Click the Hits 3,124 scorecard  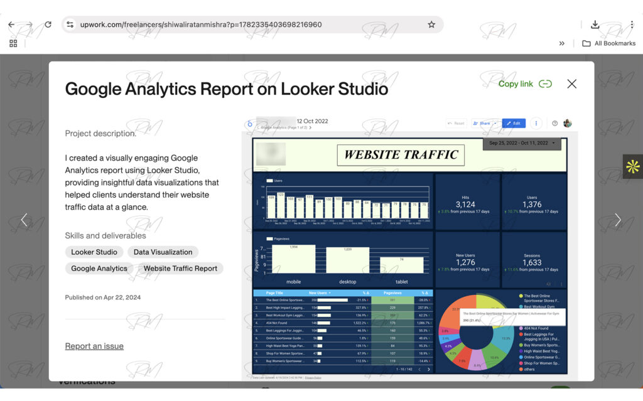coord(467,201)
